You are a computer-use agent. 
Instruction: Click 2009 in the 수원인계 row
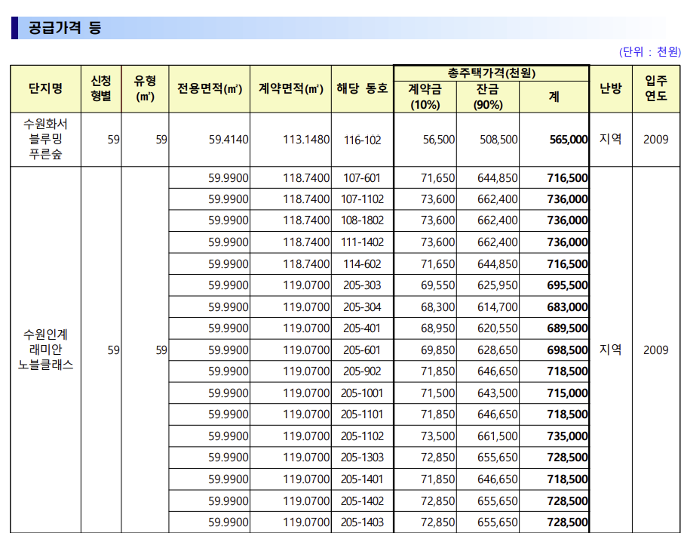click(656, 350)
